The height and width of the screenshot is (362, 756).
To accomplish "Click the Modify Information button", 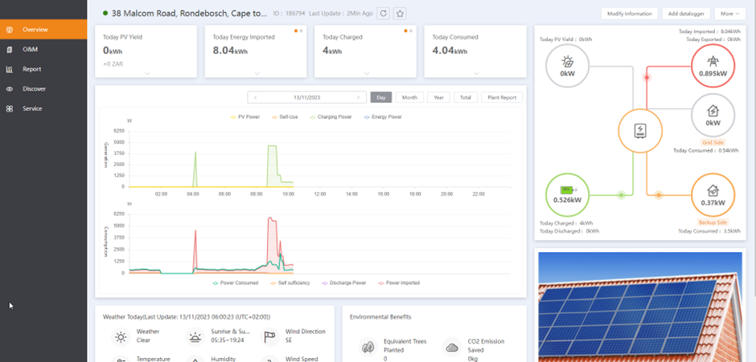I will point(629,14).
